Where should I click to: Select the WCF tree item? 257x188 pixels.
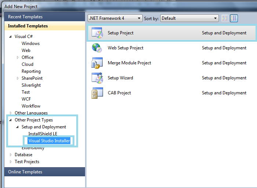(x=26, y=99)
